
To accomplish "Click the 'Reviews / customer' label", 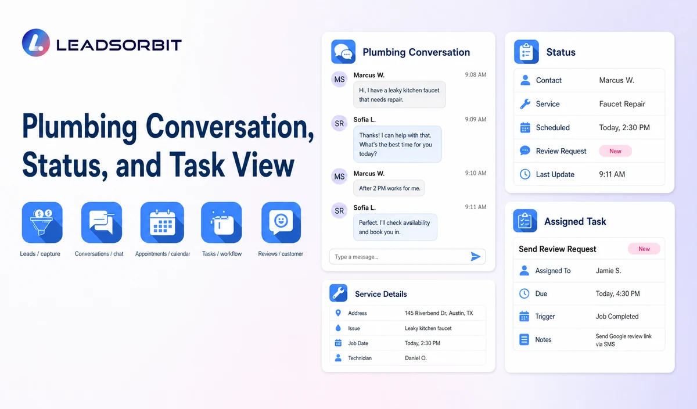I will click(x=281, y=254).
